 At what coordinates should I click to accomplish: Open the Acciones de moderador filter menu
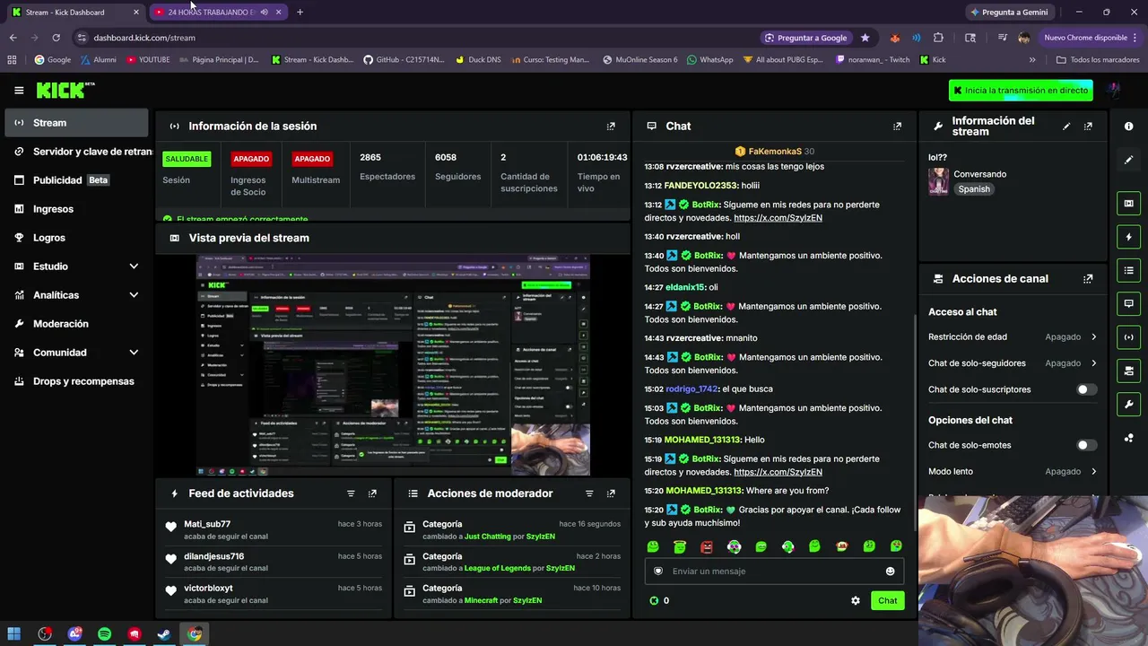pyautogui.click(x=589, y=493)
